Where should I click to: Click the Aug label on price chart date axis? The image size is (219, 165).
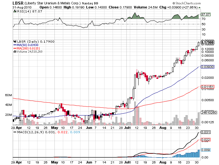tap(163, 128)
